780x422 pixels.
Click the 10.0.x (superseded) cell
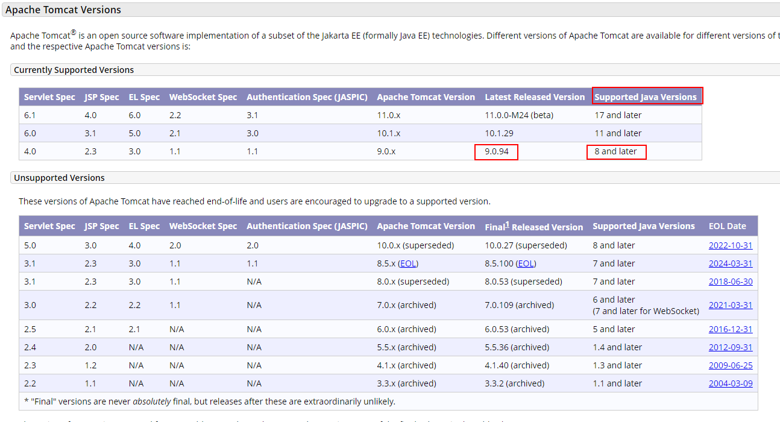click(415, 245)
